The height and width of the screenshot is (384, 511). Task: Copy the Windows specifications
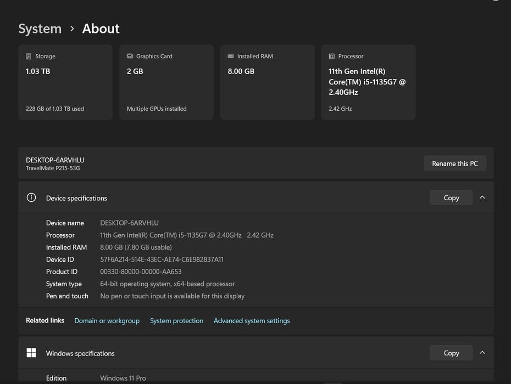451,353
